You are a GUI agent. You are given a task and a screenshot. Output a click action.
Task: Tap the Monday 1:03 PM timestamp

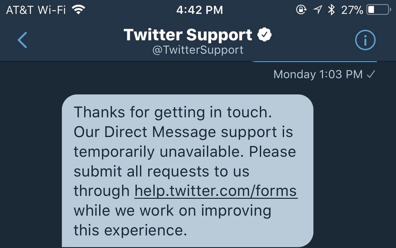tap(318, 75)
